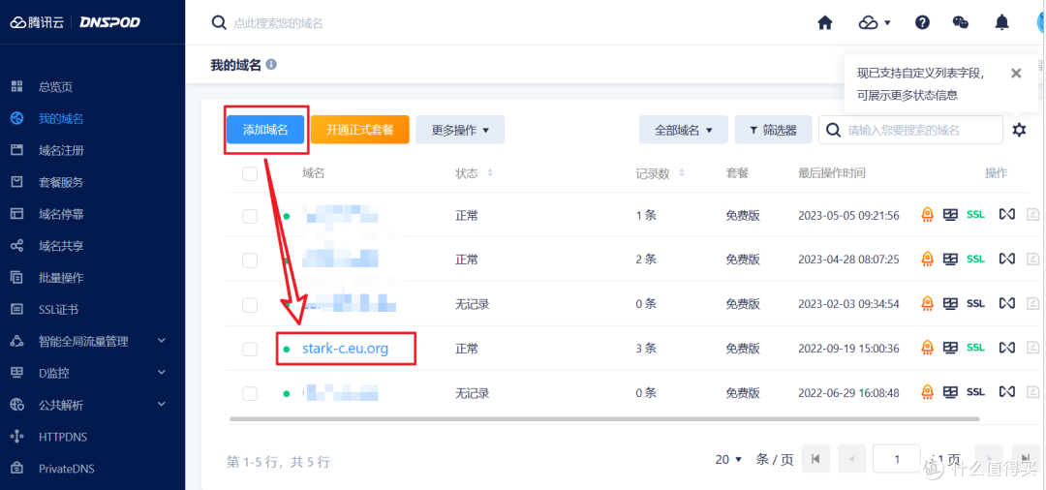Open the list settings gear icon
Viewport: 1046px width, 490px height.
[1019, 130]
